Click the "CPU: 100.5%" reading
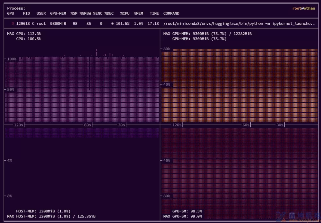 coord(29,39)
